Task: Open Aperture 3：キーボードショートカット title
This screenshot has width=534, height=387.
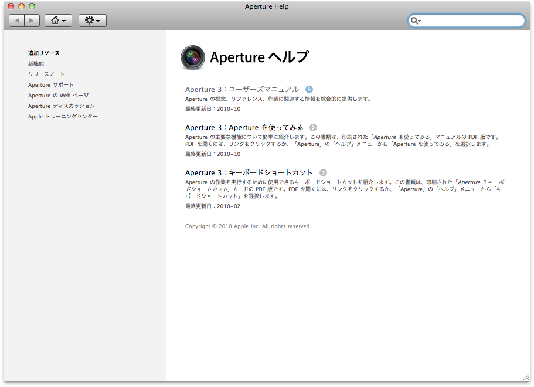Action: click(249, 173)
